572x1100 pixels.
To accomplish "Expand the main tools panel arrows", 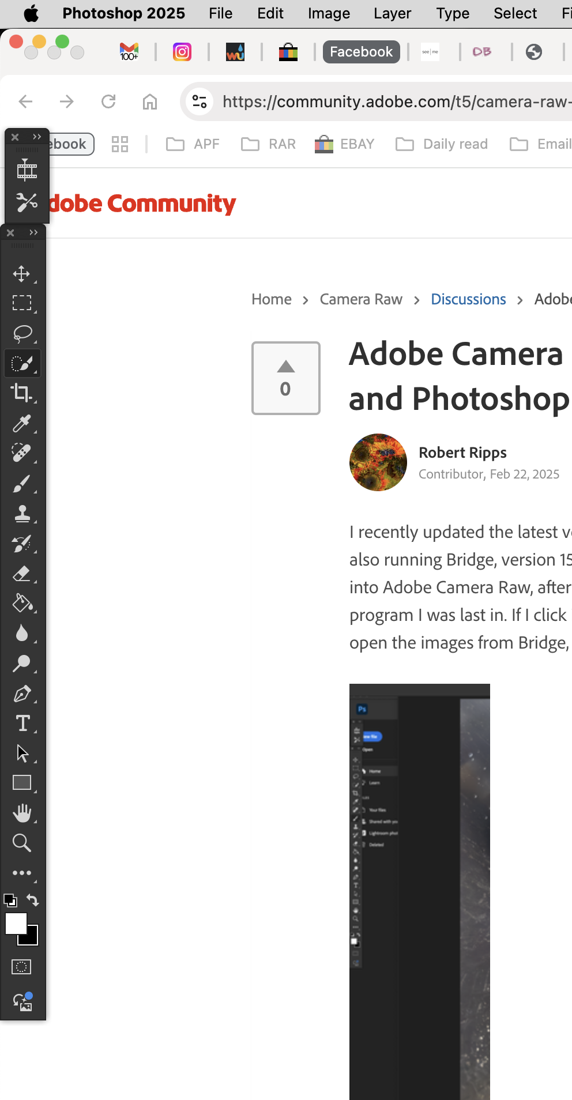I will click(x=33, y=232).
